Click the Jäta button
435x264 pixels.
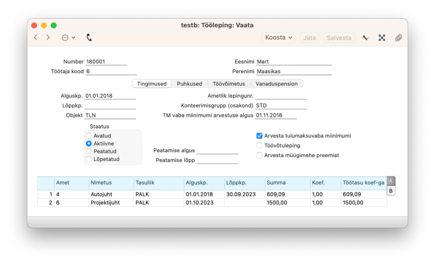click(x=309, y=37)
